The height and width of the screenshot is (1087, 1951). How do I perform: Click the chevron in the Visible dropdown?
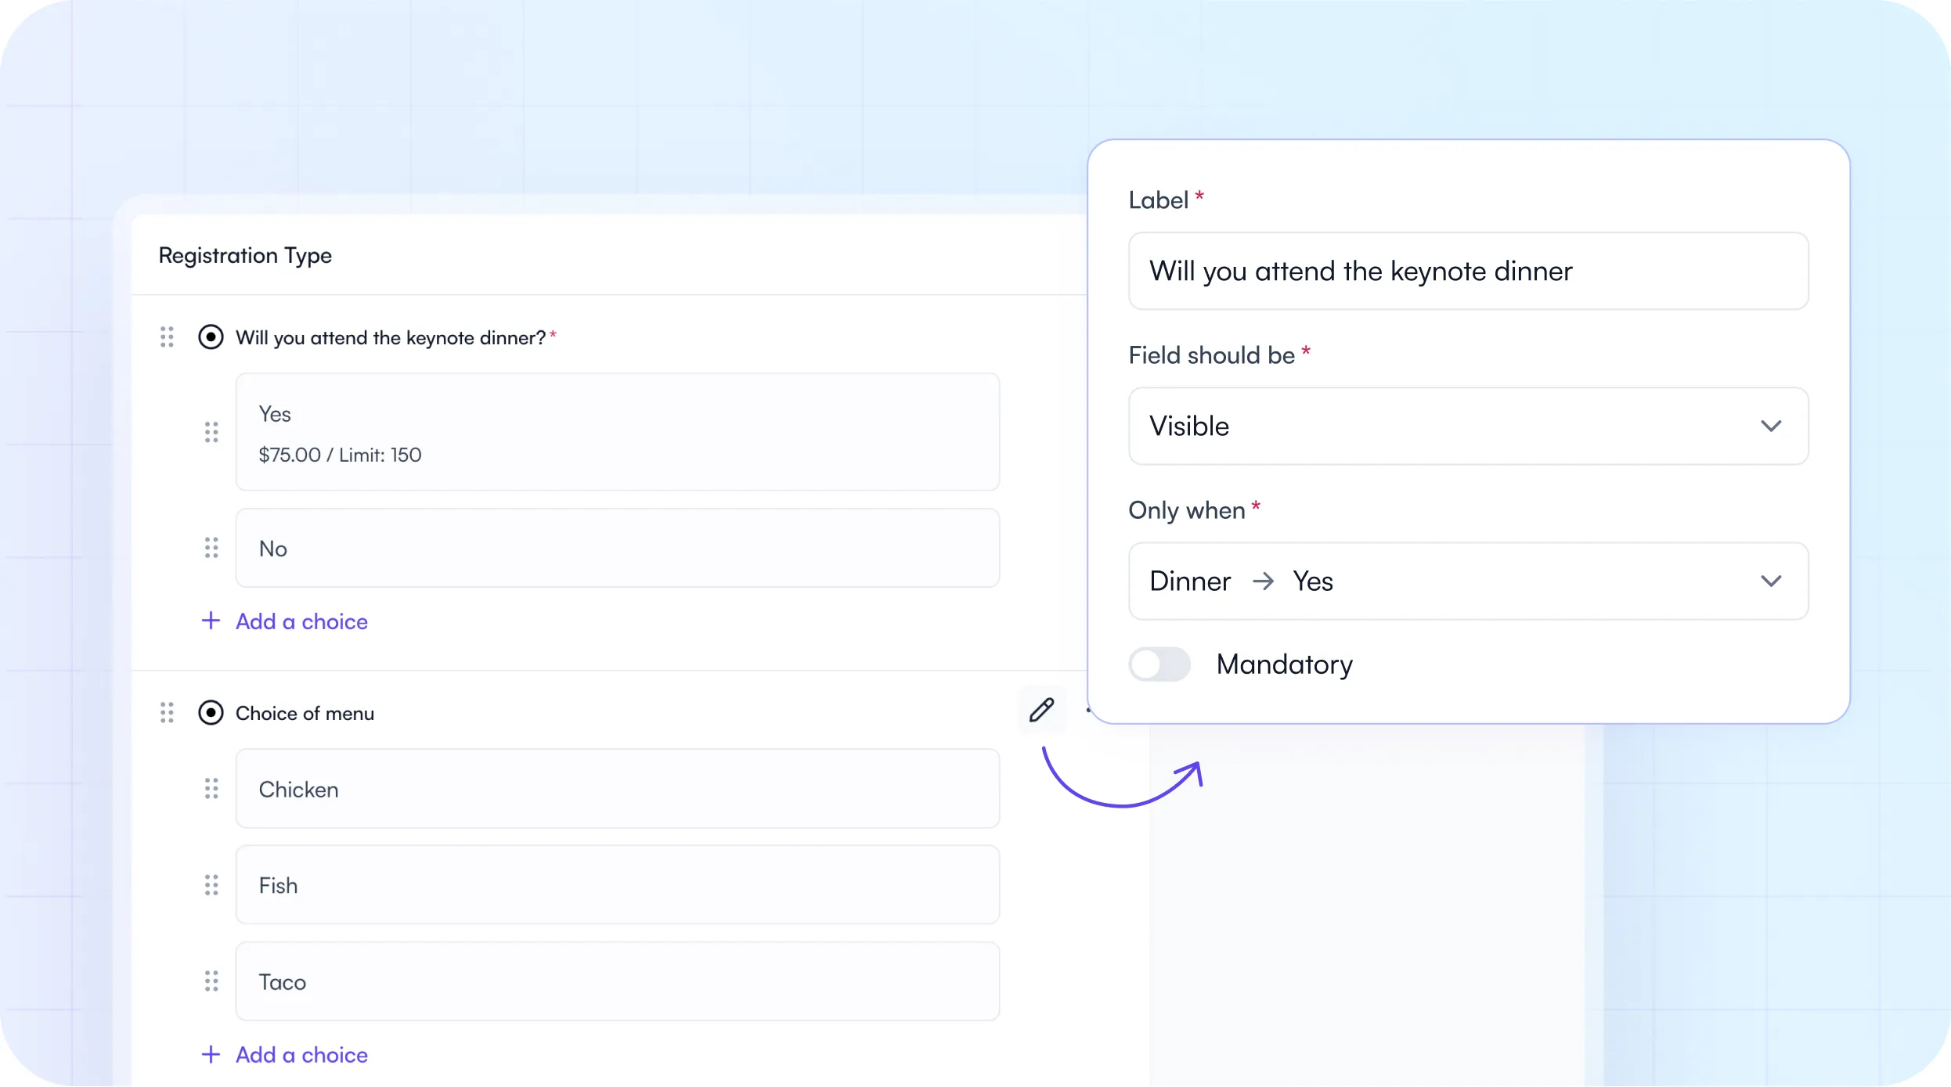tap(1771, 426)
